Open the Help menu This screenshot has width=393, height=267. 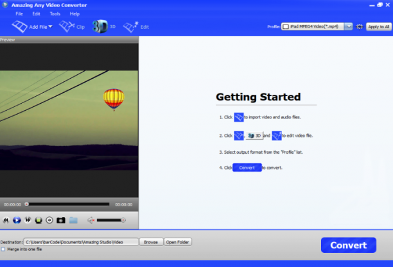(74, 13)
